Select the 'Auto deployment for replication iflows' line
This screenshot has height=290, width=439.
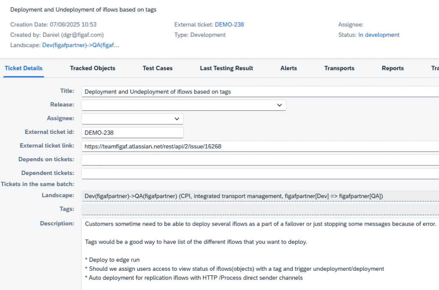point(194,278)
